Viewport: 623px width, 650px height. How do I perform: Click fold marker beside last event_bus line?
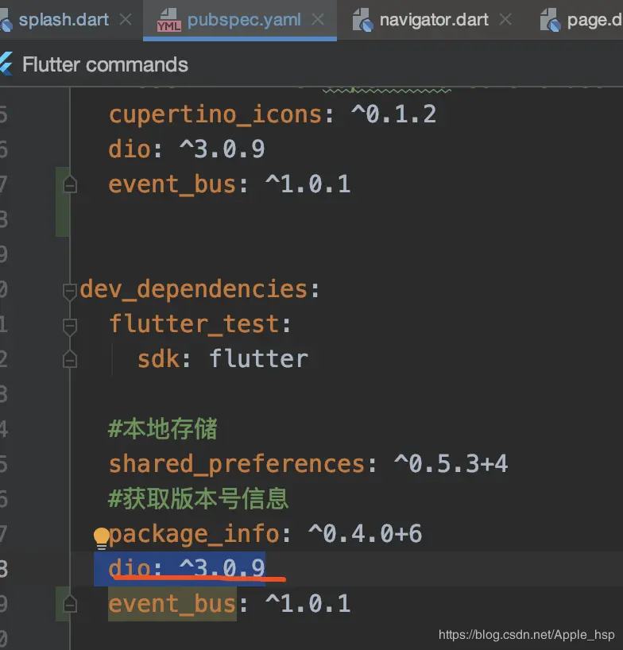[x=70, y=604]
